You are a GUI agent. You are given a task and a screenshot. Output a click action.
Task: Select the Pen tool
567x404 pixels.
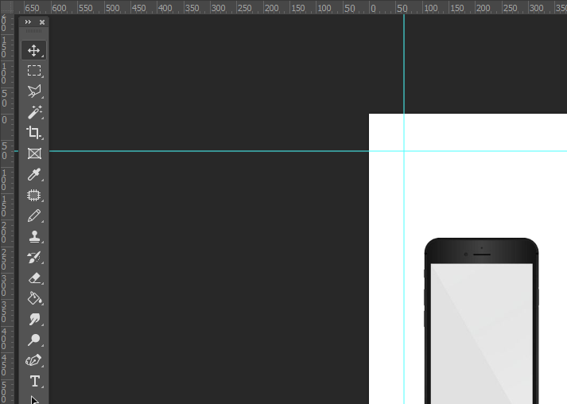(x=34, y=360)
